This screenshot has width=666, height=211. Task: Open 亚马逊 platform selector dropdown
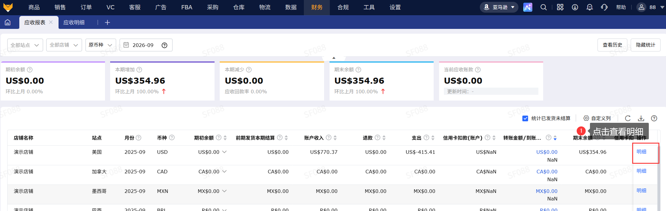click(x=499, y=7)
